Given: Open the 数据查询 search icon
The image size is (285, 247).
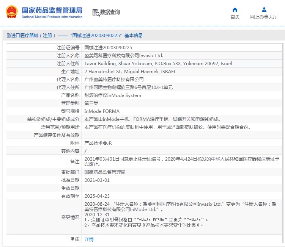Looking at the screenshot, I should pos(96,13).
